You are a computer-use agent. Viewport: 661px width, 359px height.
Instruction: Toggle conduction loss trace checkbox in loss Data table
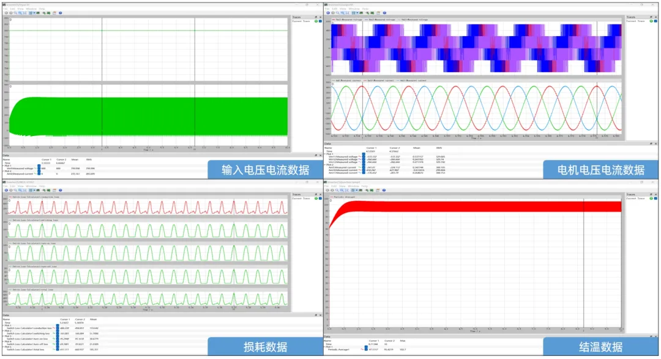pos(57,328)
